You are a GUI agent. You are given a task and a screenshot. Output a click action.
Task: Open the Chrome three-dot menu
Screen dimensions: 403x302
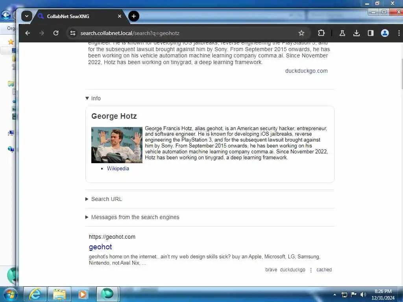pyautogui.click(x=399, y=33)
